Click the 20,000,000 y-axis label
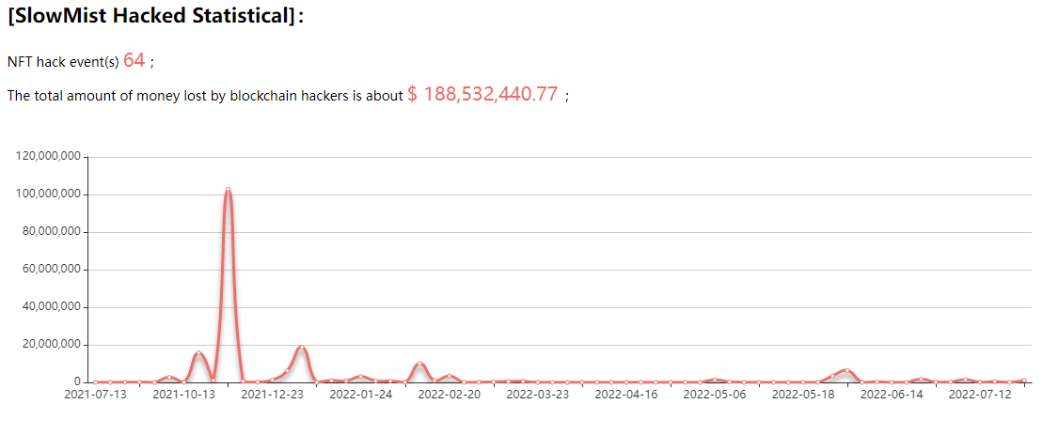1043x435 pixels. [x=52, y=345]
